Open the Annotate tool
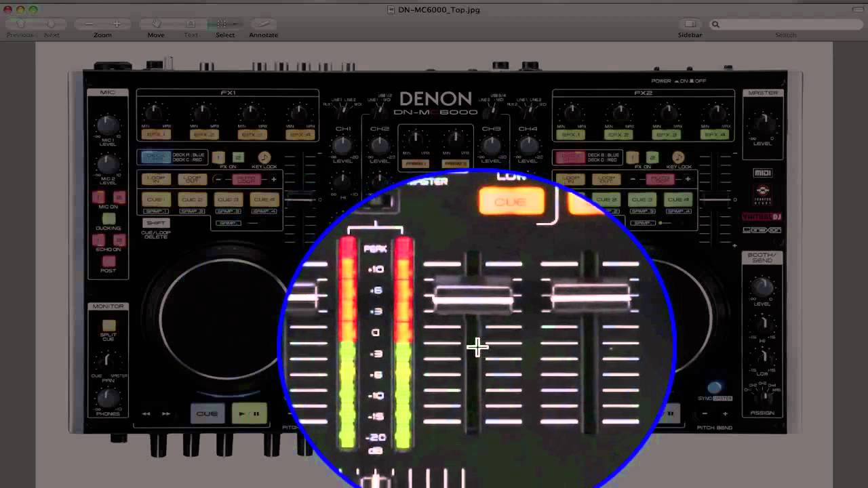 pyautogui.click(x=263, y=24)
